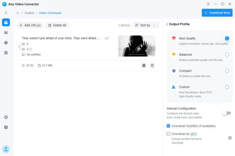Click Video Download breadcrumb
This screenshot has width=235, height=156.
pyautogui.click(x=50, y=13)
